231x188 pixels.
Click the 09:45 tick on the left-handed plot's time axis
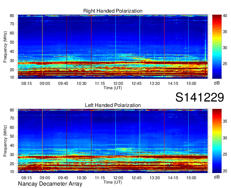63,178
